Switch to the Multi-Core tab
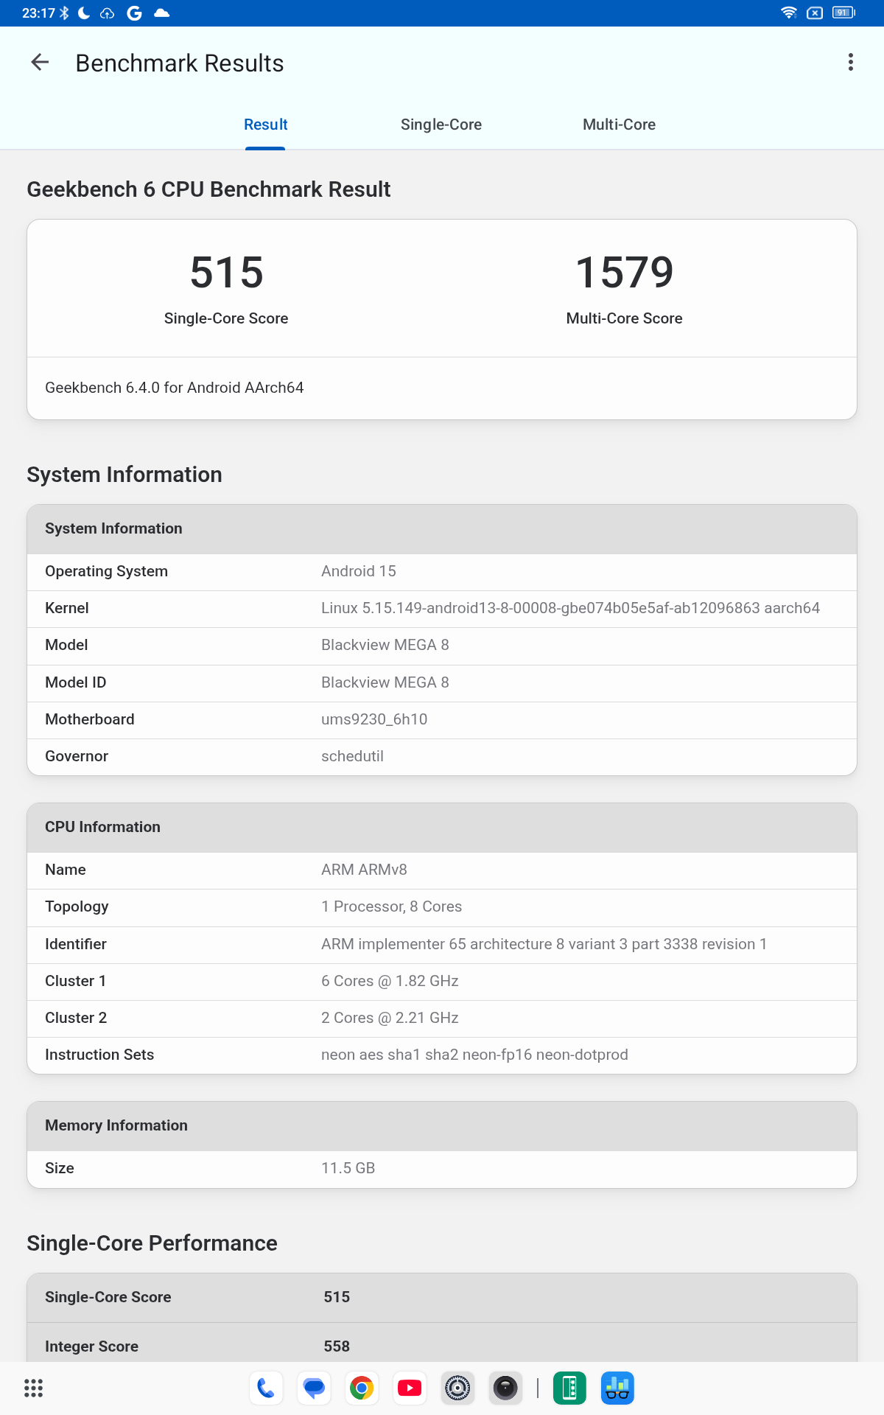The width and height of the screenshot is (884, 1415). pos(619,125)
